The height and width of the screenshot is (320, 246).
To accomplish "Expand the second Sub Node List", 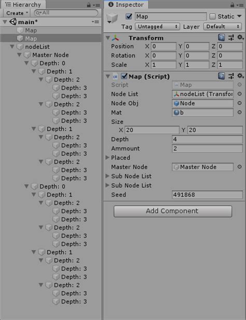I will point(107,185).
